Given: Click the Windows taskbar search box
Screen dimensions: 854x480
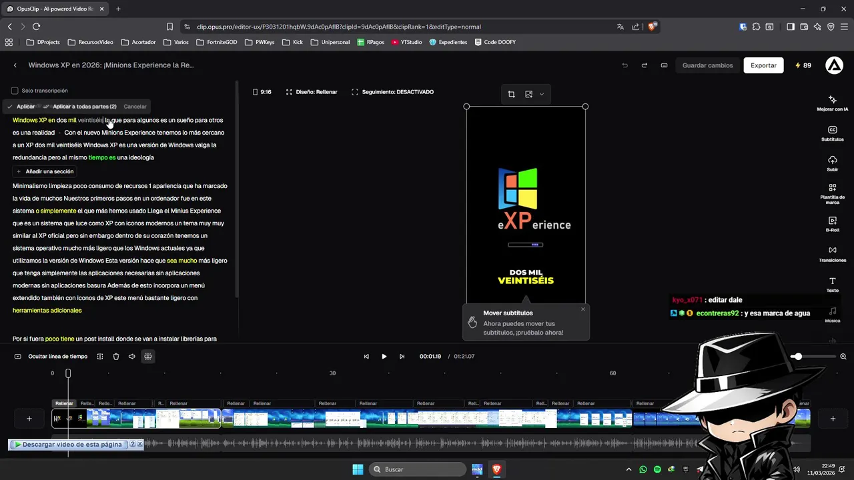Looking at the screenshot, I should [416, 469].
